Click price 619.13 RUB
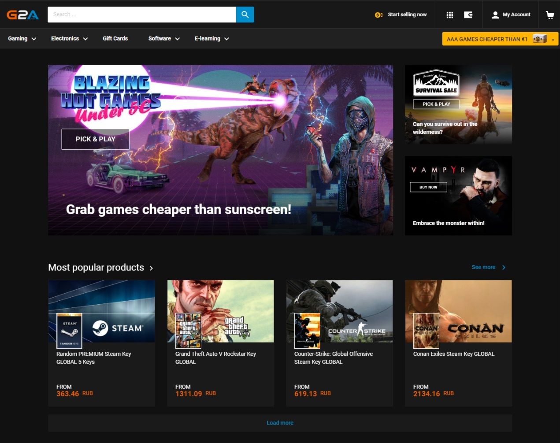The width and height of the screenshot is (560, 443). pos(312,394)
